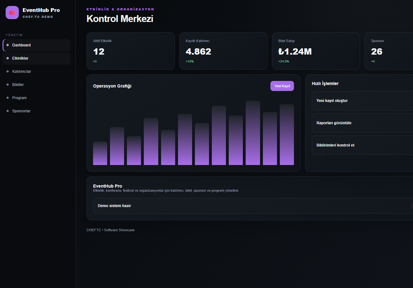Click the ETKİNLİK & ORGANİZASYON label

120,9
